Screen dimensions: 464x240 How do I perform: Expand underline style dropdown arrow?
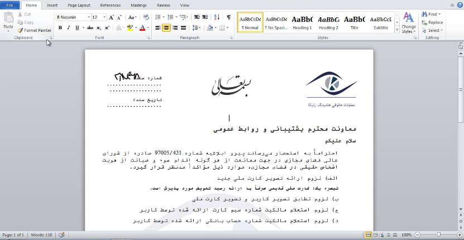82,28
